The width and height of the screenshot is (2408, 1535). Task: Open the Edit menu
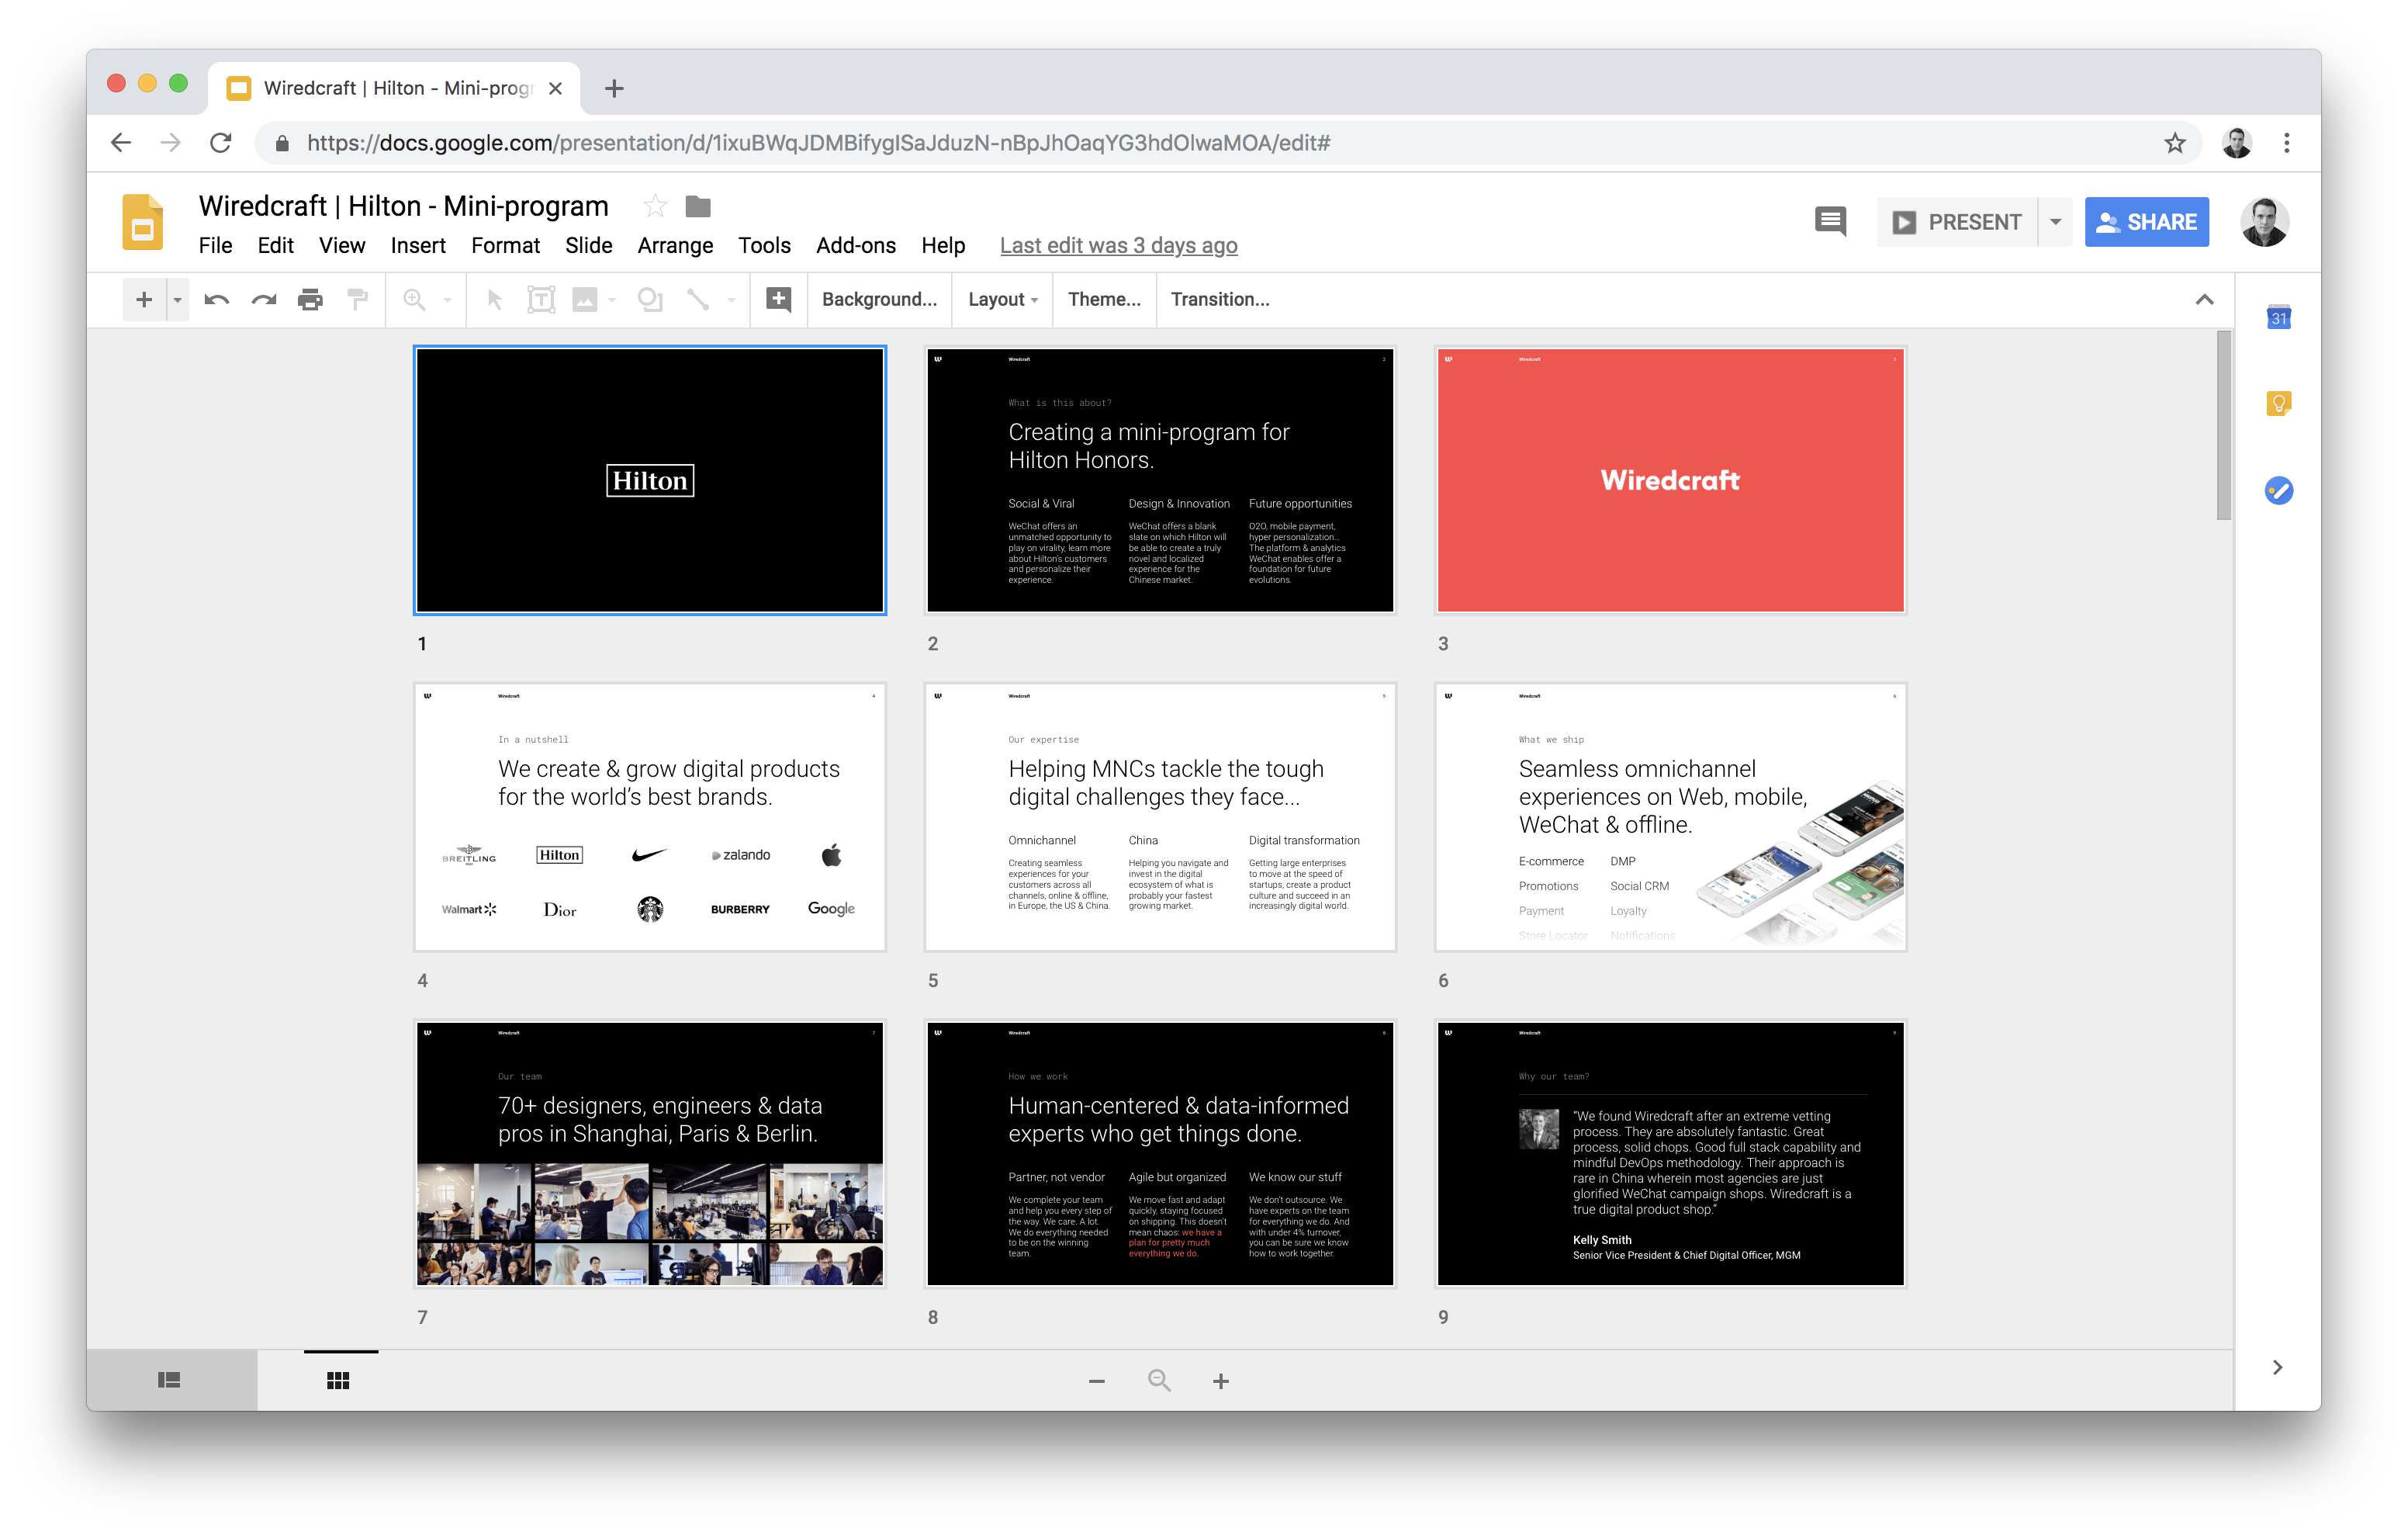point(275,245)
